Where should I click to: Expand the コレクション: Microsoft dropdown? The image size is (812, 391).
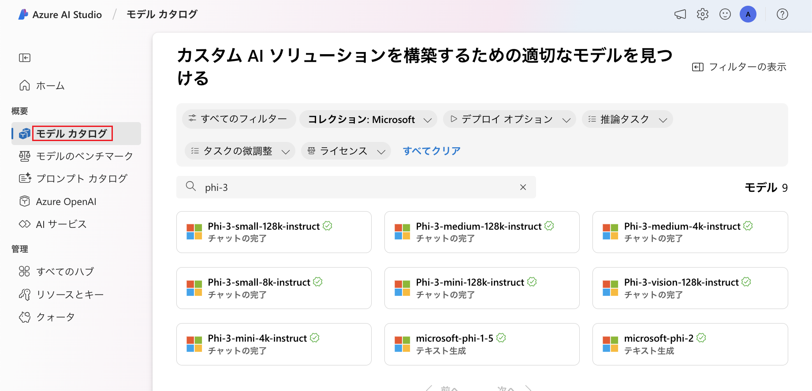point(368,119)
